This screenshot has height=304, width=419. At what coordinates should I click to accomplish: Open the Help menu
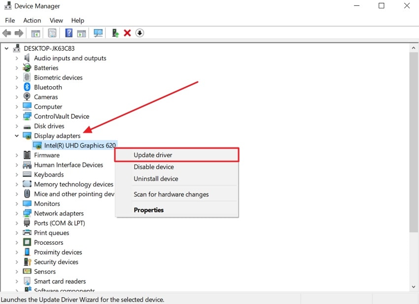77,20
